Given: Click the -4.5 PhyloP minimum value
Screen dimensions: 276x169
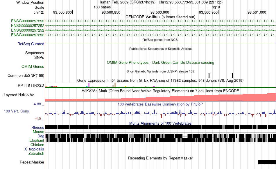Looking at the screenshot, I should coord(38,119).
